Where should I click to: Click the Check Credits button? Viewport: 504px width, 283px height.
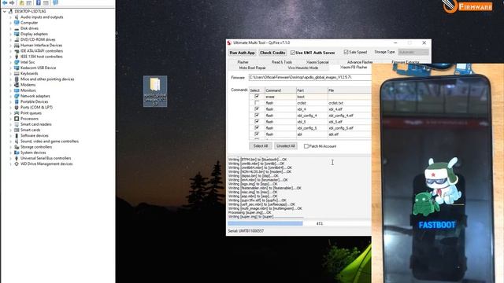(272, 53)
